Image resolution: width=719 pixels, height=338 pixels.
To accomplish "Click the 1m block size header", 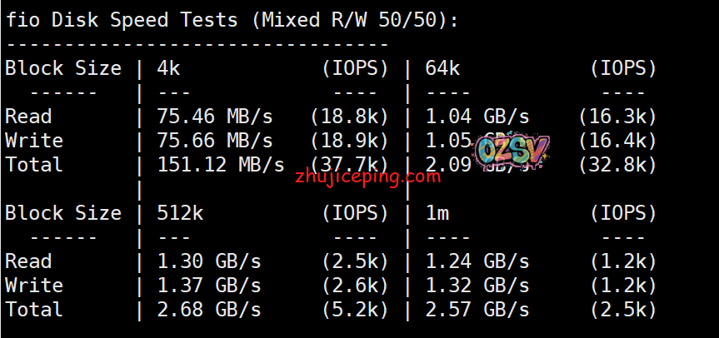I will [437, 213].
